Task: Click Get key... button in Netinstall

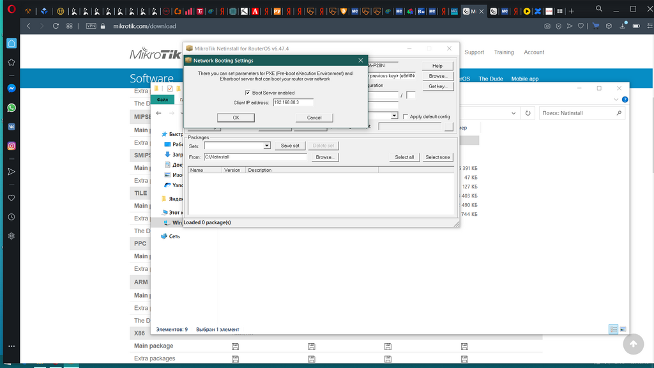Action: click(437, 86)
